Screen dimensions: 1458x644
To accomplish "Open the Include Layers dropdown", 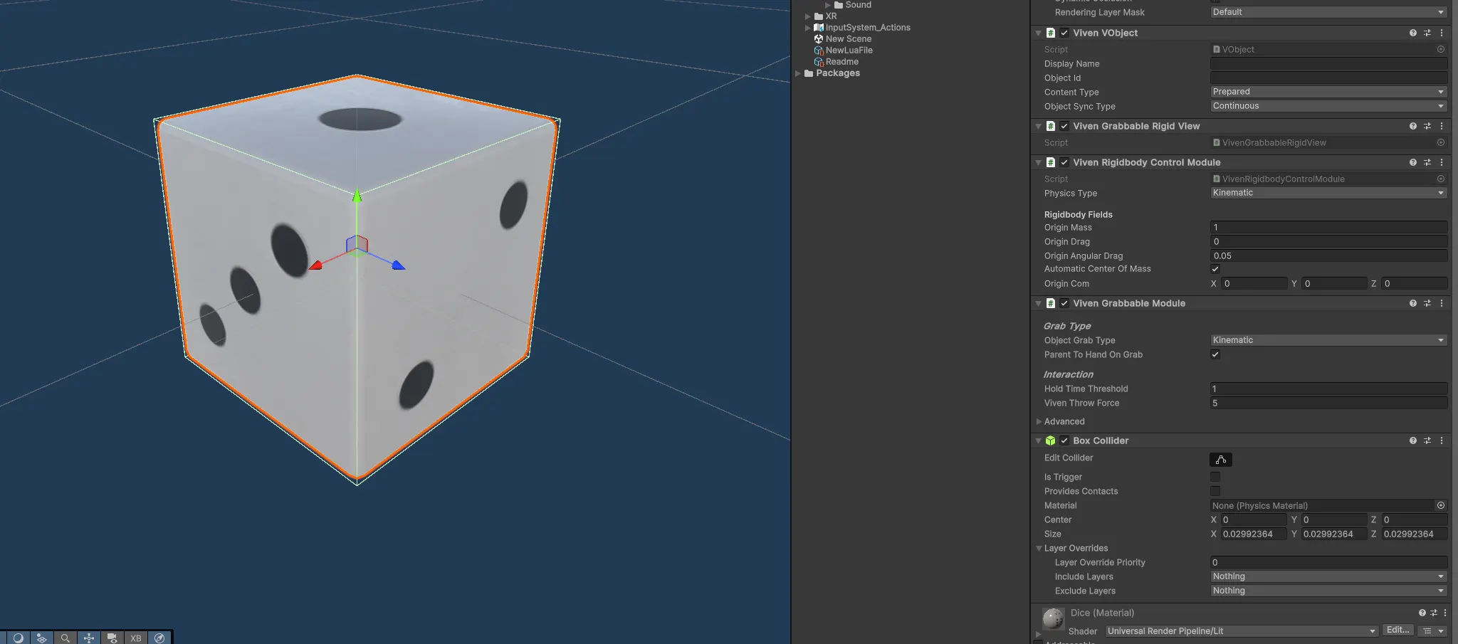I will click(1328, 576).
